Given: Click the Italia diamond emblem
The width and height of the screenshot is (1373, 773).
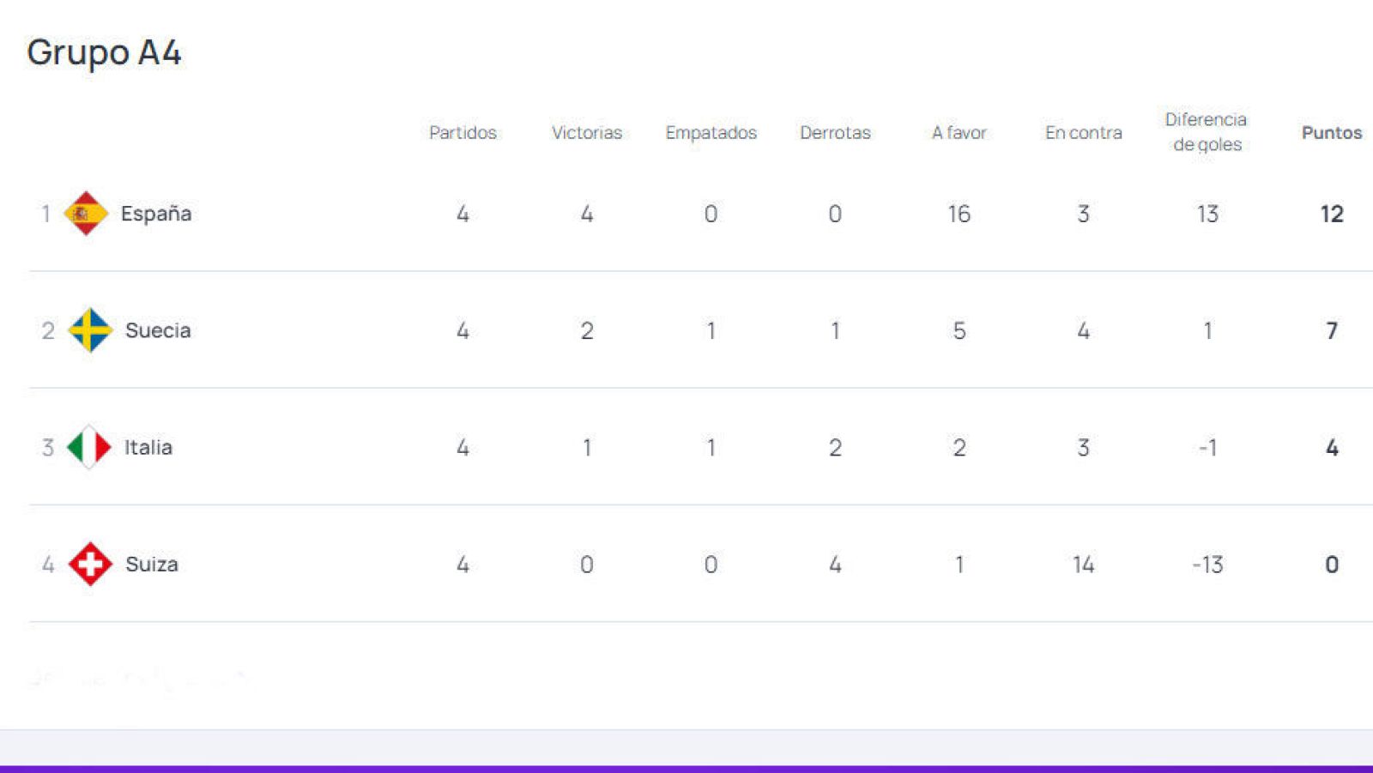Looking at the screenshot, I should [x=87, y=447].
